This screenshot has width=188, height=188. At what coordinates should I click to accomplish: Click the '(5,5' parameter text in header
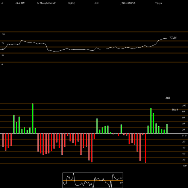[x=97, y=3]
